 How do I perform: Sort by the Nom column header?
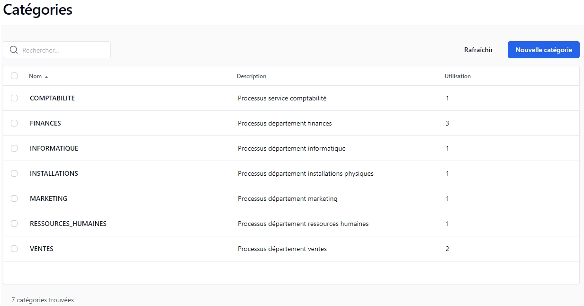tap(36, 76)
